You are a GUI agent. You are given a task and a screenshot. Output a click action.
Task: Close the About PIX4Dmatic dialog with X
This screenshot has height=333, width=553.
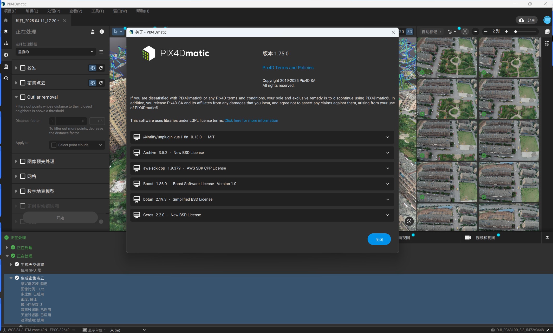coord(393,32)
